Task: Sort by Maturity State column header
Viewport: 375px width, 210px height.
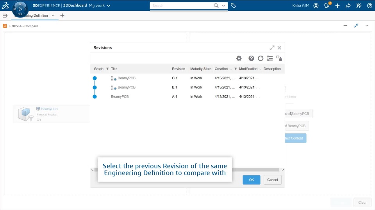Action: point(201,69)
